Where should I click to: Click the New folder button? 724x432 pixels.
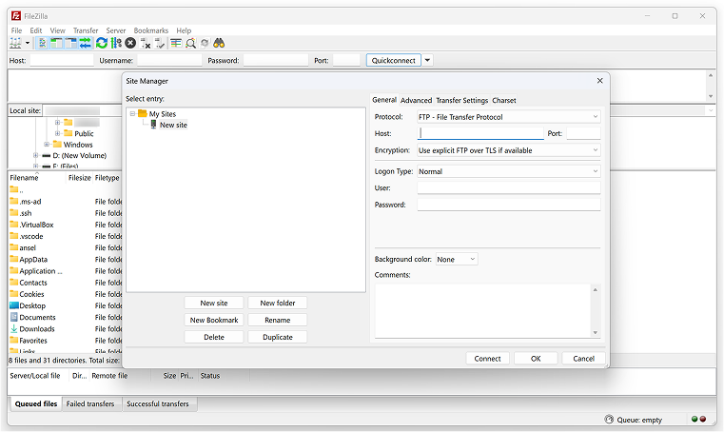point(278,304)
